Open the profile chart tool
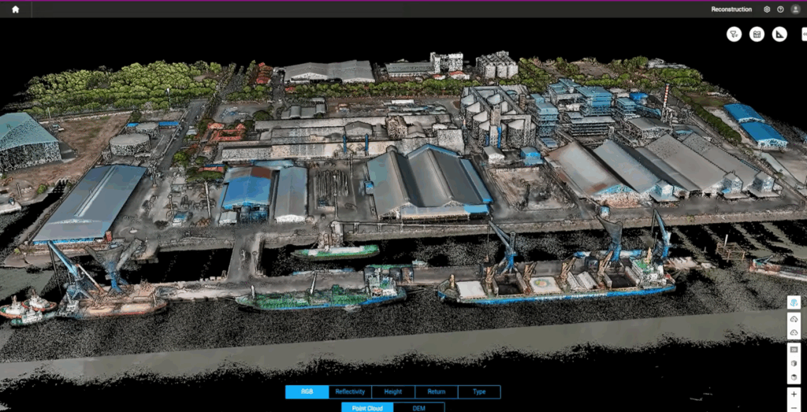 [x=757, y=34]
